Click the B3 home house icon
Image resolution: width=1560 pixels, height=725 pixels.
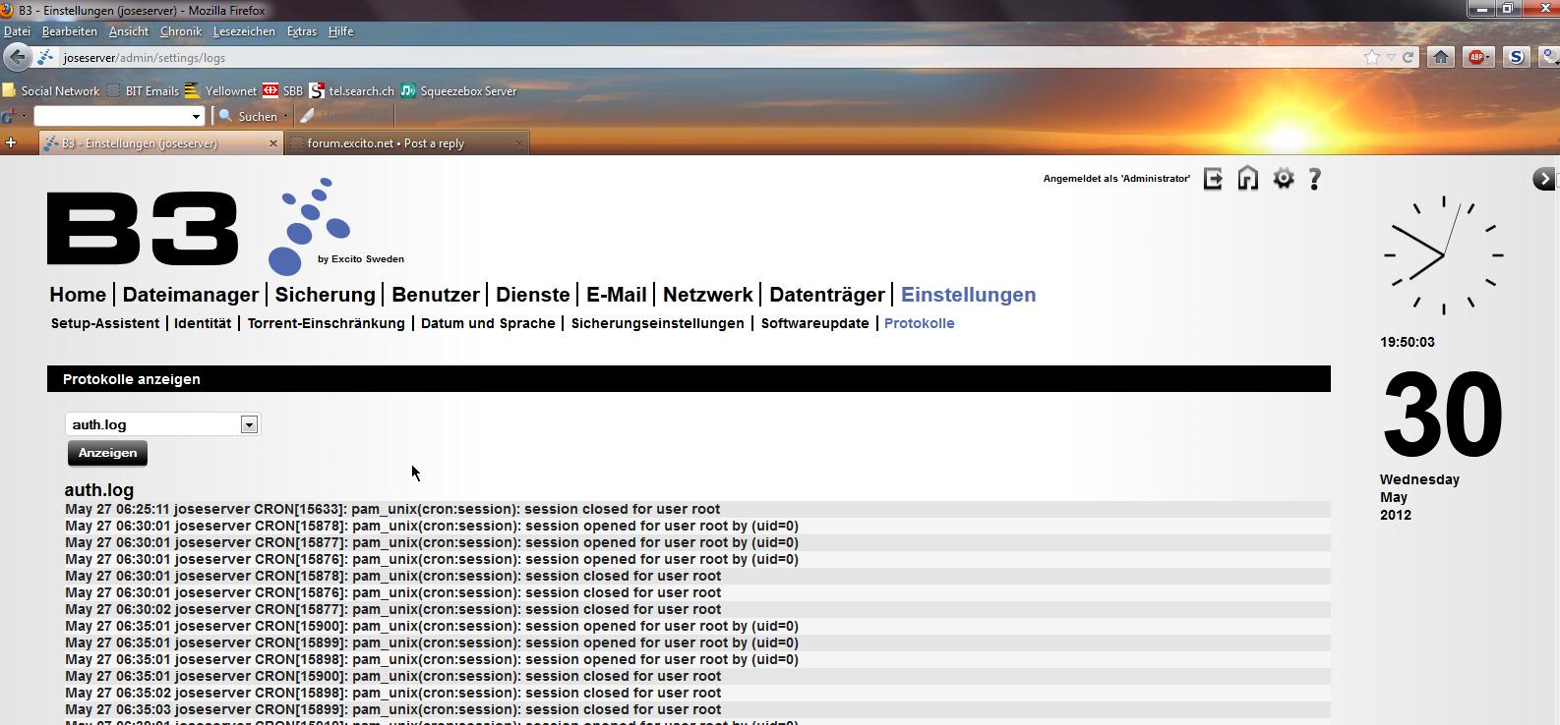pyautogui.click(x=1247, y=179)
